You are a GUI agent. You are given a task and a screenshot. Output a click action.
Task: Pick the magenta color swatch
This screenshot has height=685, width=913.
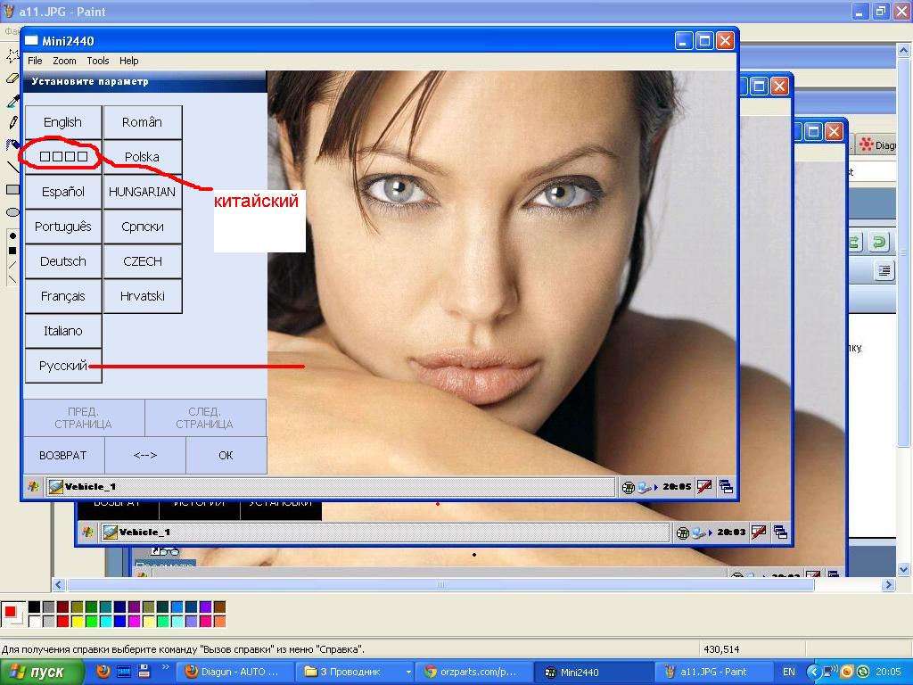pyautogui.click(x=134, y=622)
